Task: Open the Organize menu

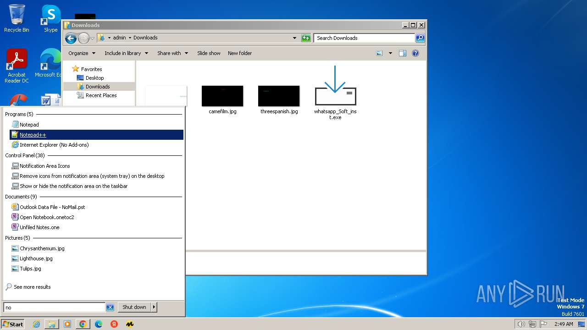Action: click(82, 53)
